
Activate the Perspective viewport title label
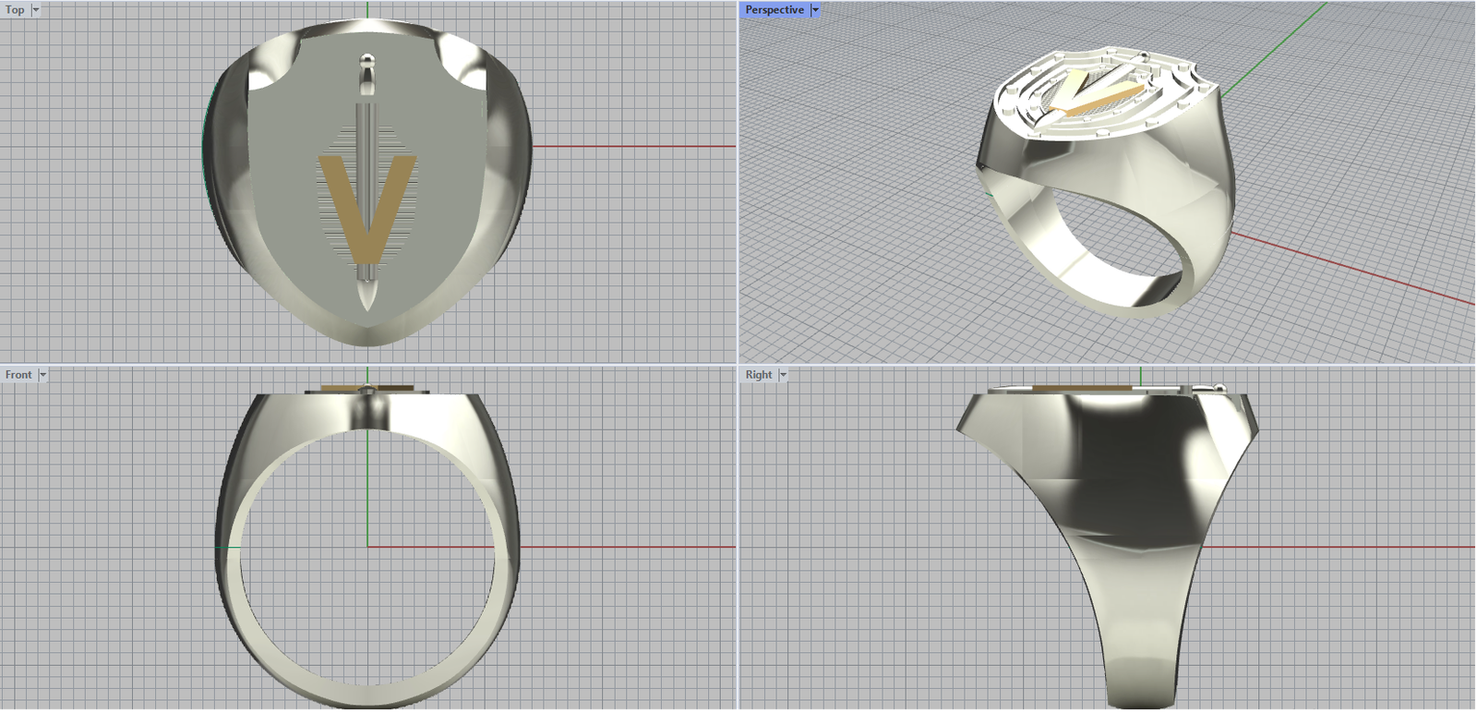[774, 10]
